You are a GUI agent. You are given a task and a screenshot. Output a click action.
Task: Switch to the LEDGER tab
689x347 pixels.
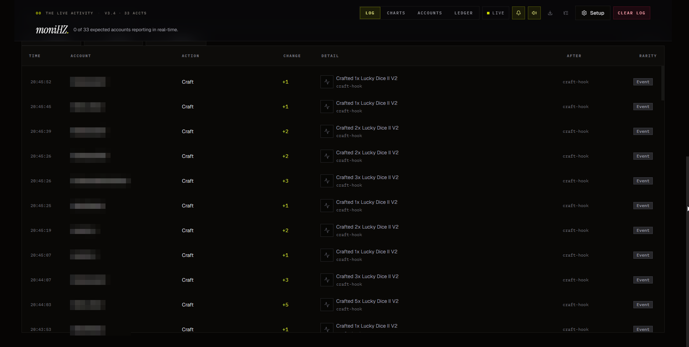(x=463, y=13)
